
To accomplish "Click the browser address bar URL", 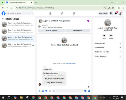I will [x=37, y=8].
